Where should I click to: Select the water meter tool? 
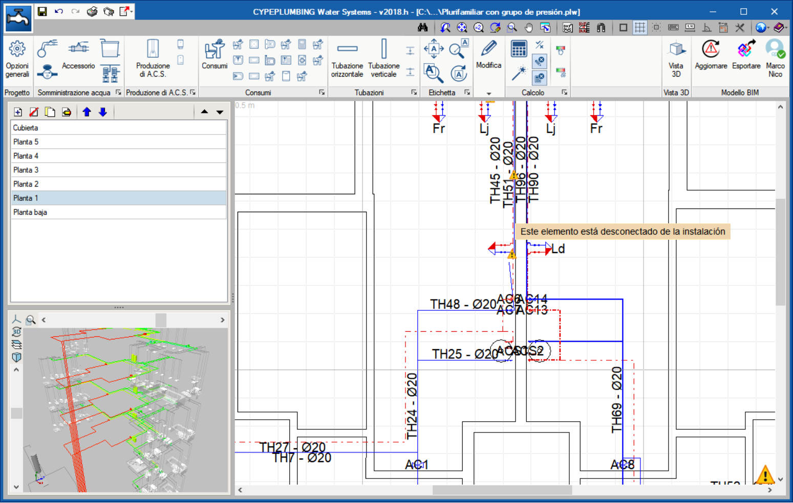pyautogui.click(x=47, y=72)
